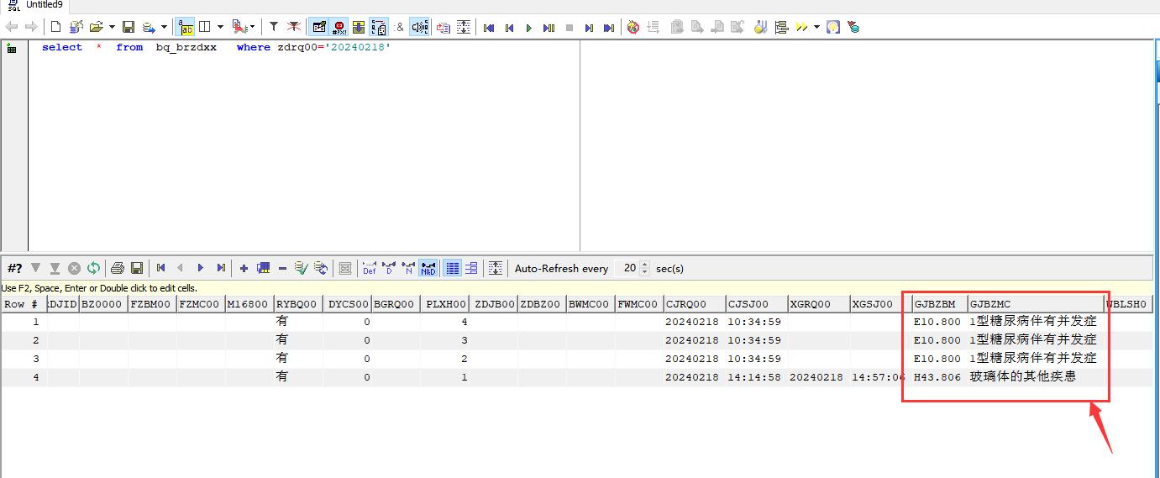Click the XGRQ00 column header

pos(819,304)
